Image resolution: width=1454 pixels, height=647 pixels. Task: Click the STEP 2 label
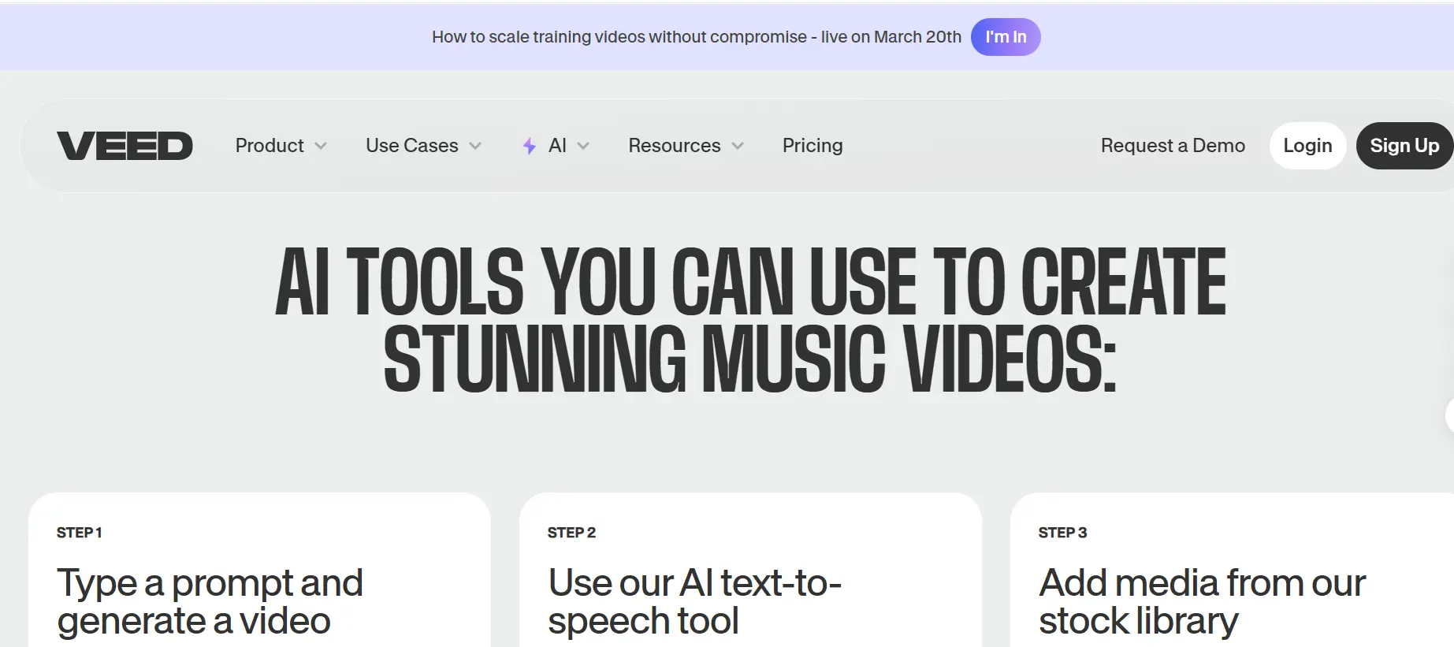coord(571,533)
